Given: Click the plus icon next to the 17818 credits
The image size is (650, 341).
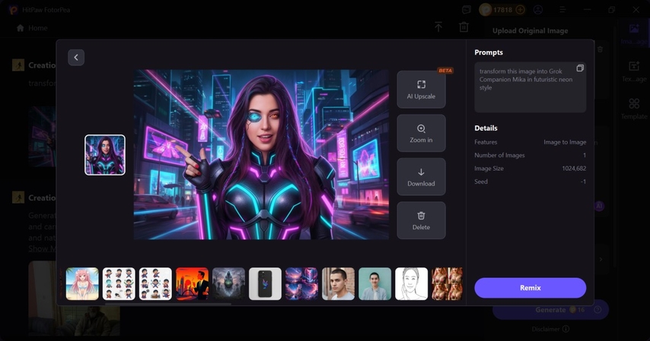Looking at the screenshot, I should tap(521, 10).
